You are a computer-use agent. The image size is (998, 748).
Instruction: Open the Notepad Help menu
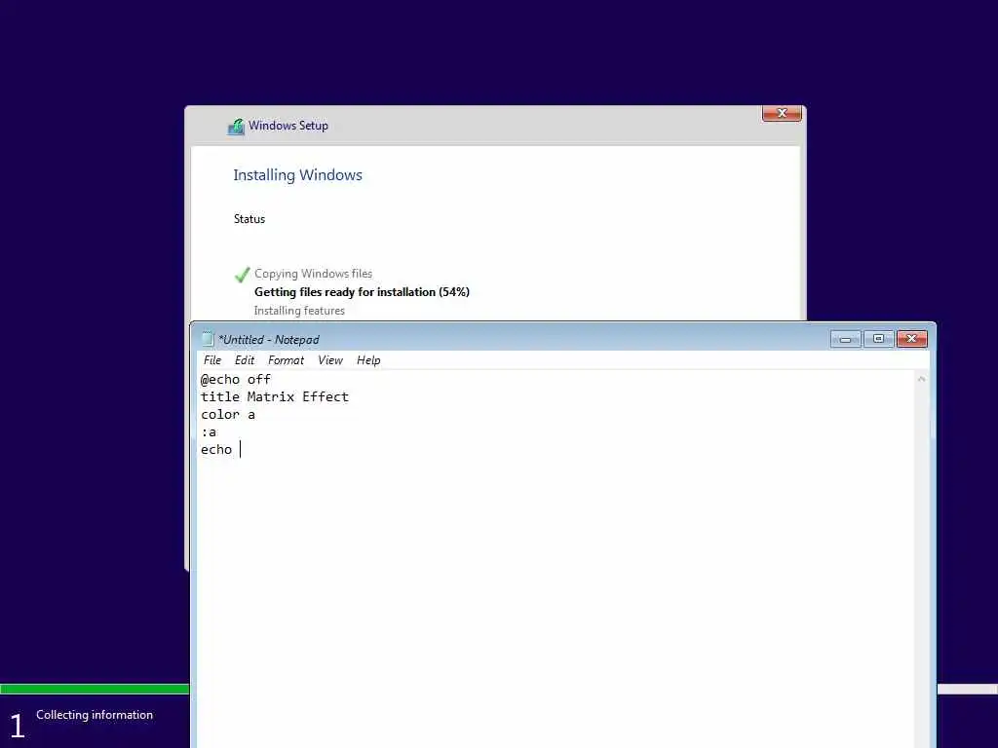click(x=368, y=360)
